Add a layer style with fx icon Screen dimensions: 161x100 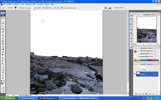pos(140,94)
